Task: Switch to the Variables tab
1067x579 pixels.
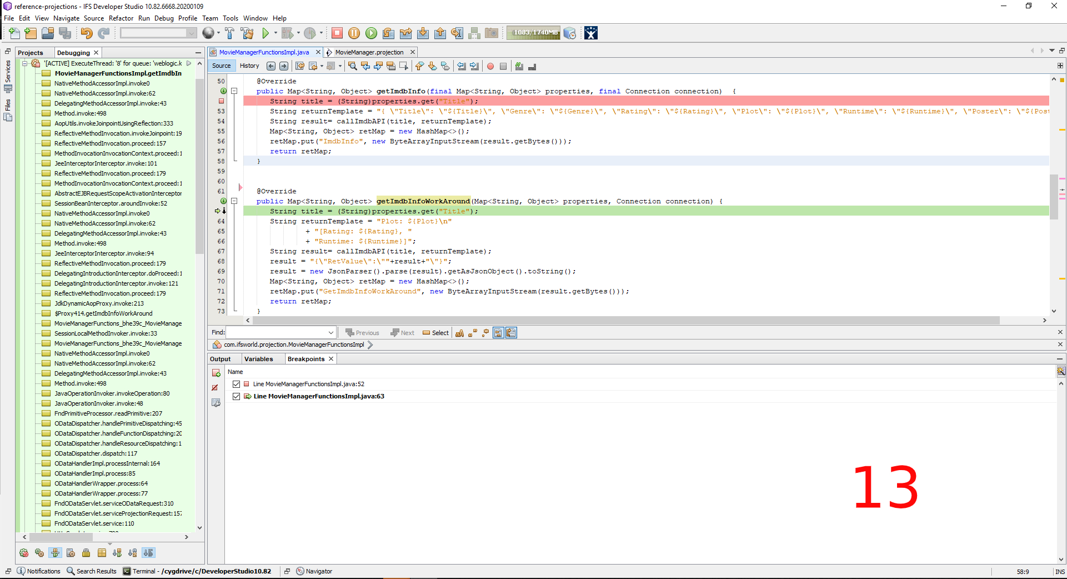Action: [x=258, y=359]
